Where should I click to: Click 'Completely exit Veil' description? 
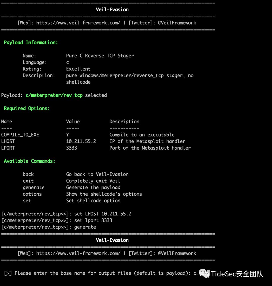93,181
